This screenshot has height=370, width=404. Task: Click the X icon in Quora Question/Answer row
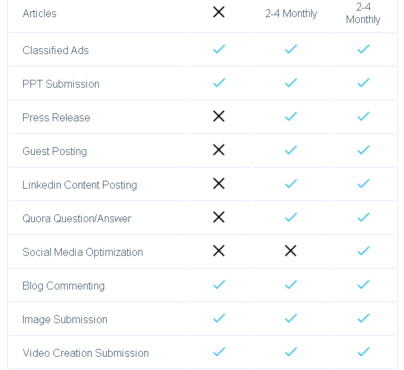(219, 218)
